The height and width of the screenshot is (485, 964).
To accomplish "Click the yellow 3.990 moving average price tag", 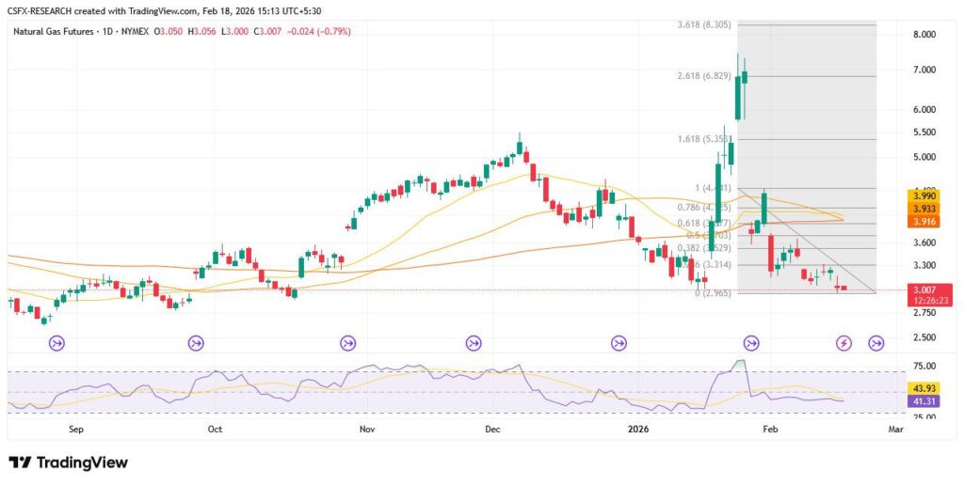I will click(923, 196).
